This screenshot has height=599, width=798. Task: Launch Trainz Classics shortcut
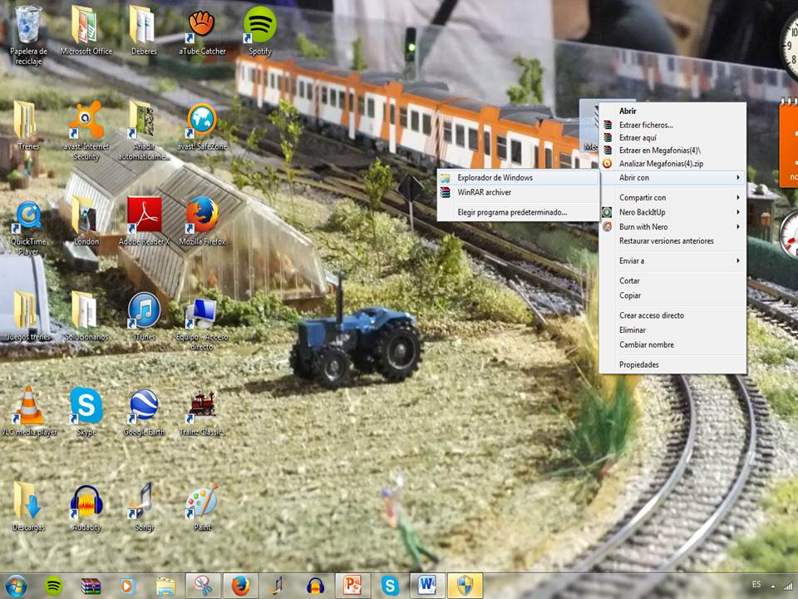(x=202, y=413)
